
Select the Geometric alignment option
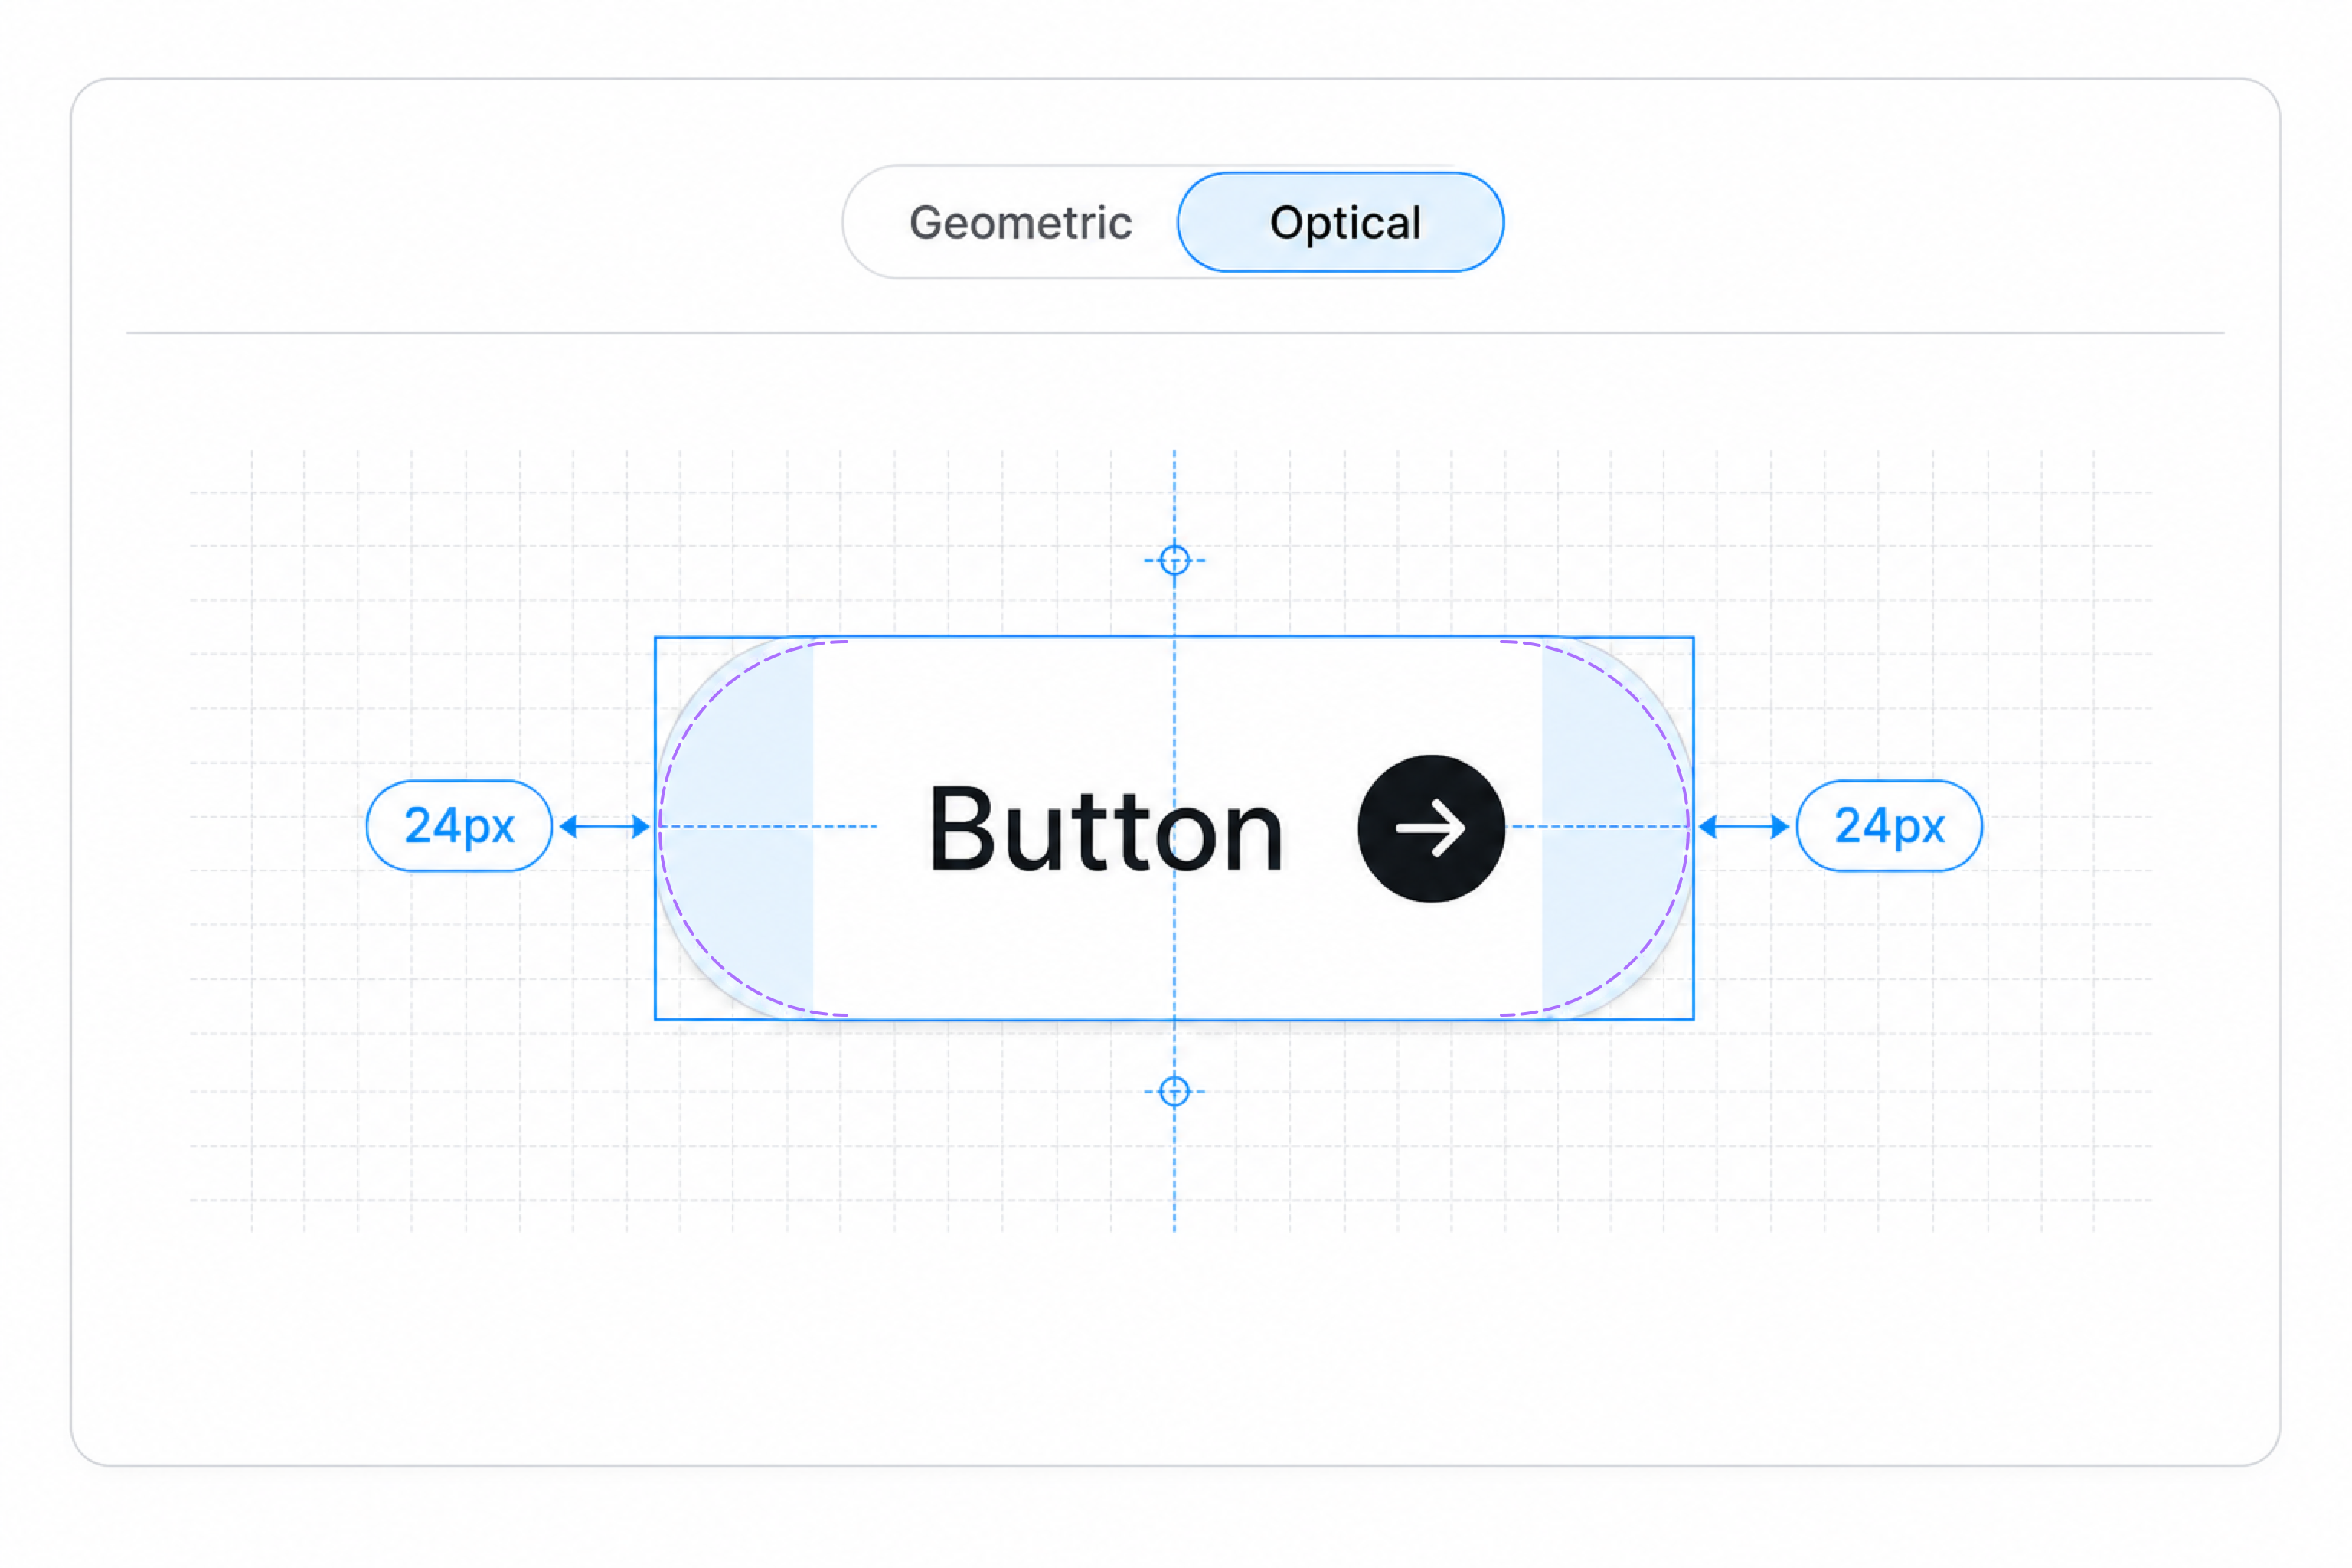tap(1020, 222)
